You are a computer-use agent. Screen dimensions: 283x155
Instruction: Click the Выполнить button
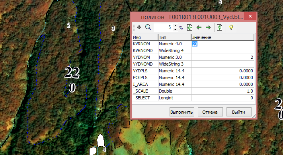click(x=182, y=112)
